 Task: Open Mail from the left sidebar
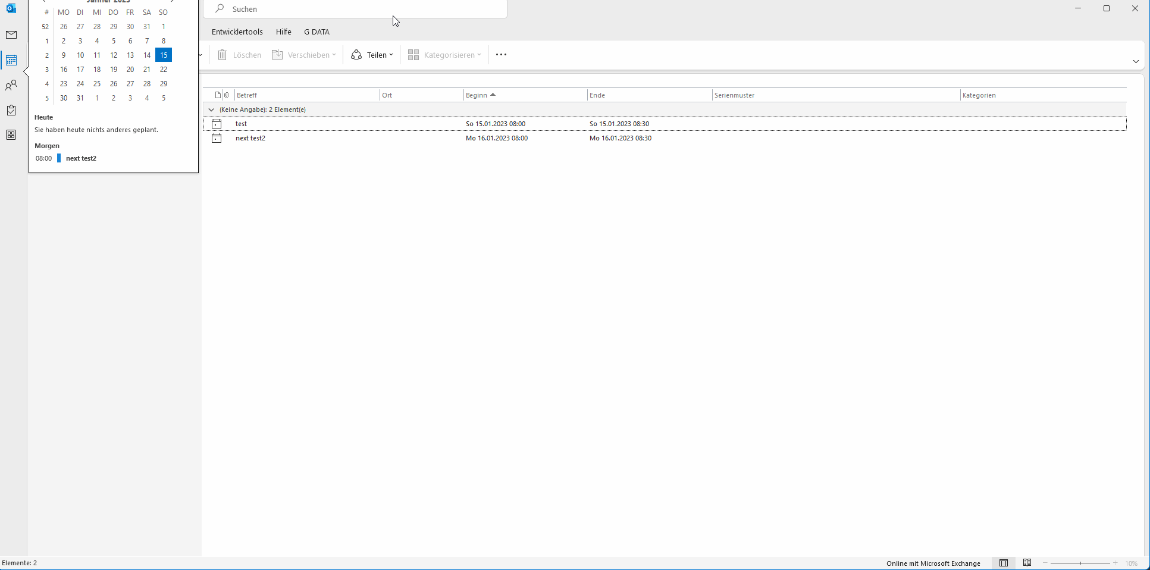click(x=11, y=35)
